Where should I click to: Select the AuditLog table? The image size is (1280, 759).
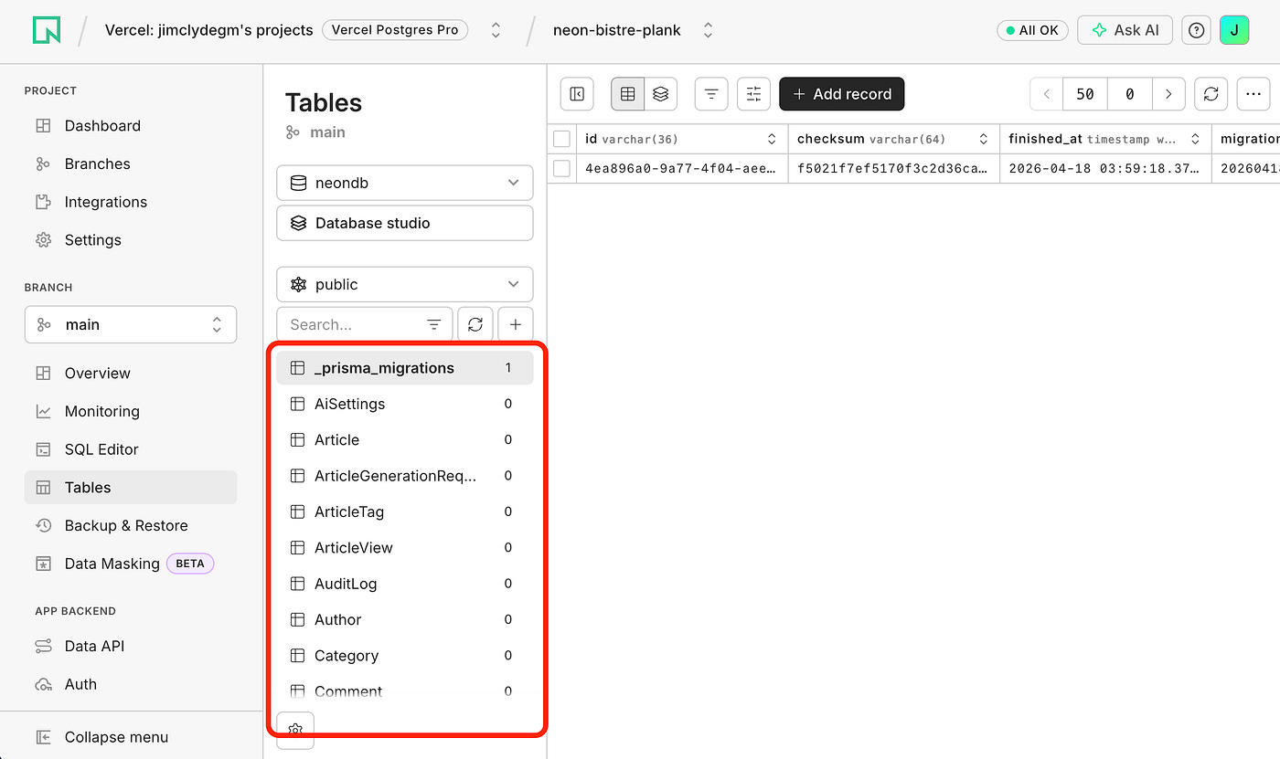[404, 584]
